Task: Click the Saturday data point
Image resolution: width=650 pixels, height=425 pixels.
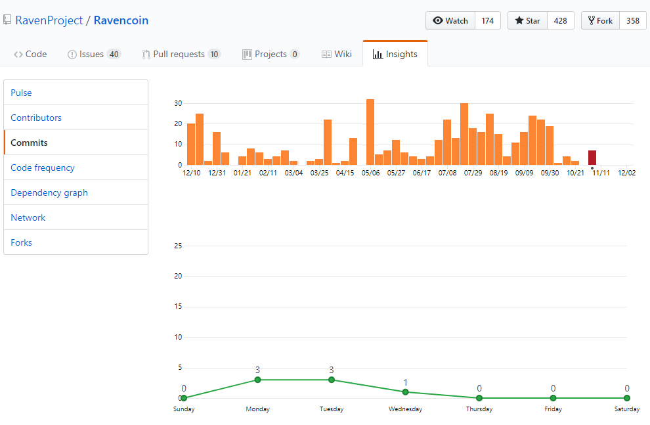Action: click(627, 398)
